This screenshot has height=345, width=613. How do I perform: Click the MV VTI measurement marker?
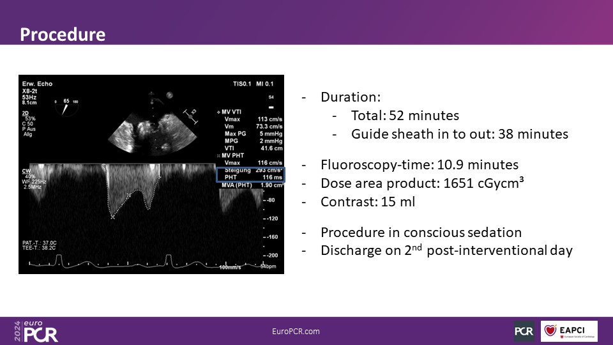tap(219, 112)
